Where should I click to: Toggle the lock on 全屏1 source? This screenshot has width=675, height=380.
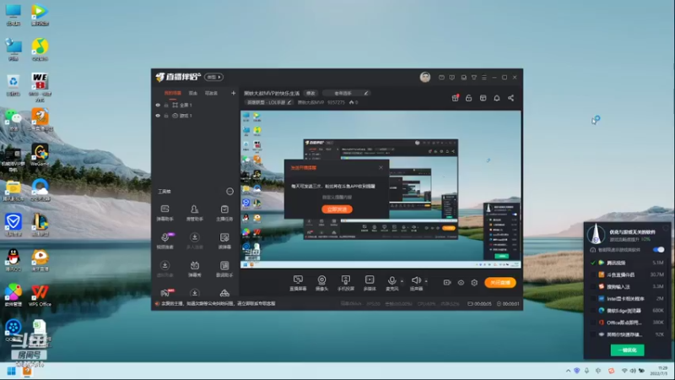(166, 105)
